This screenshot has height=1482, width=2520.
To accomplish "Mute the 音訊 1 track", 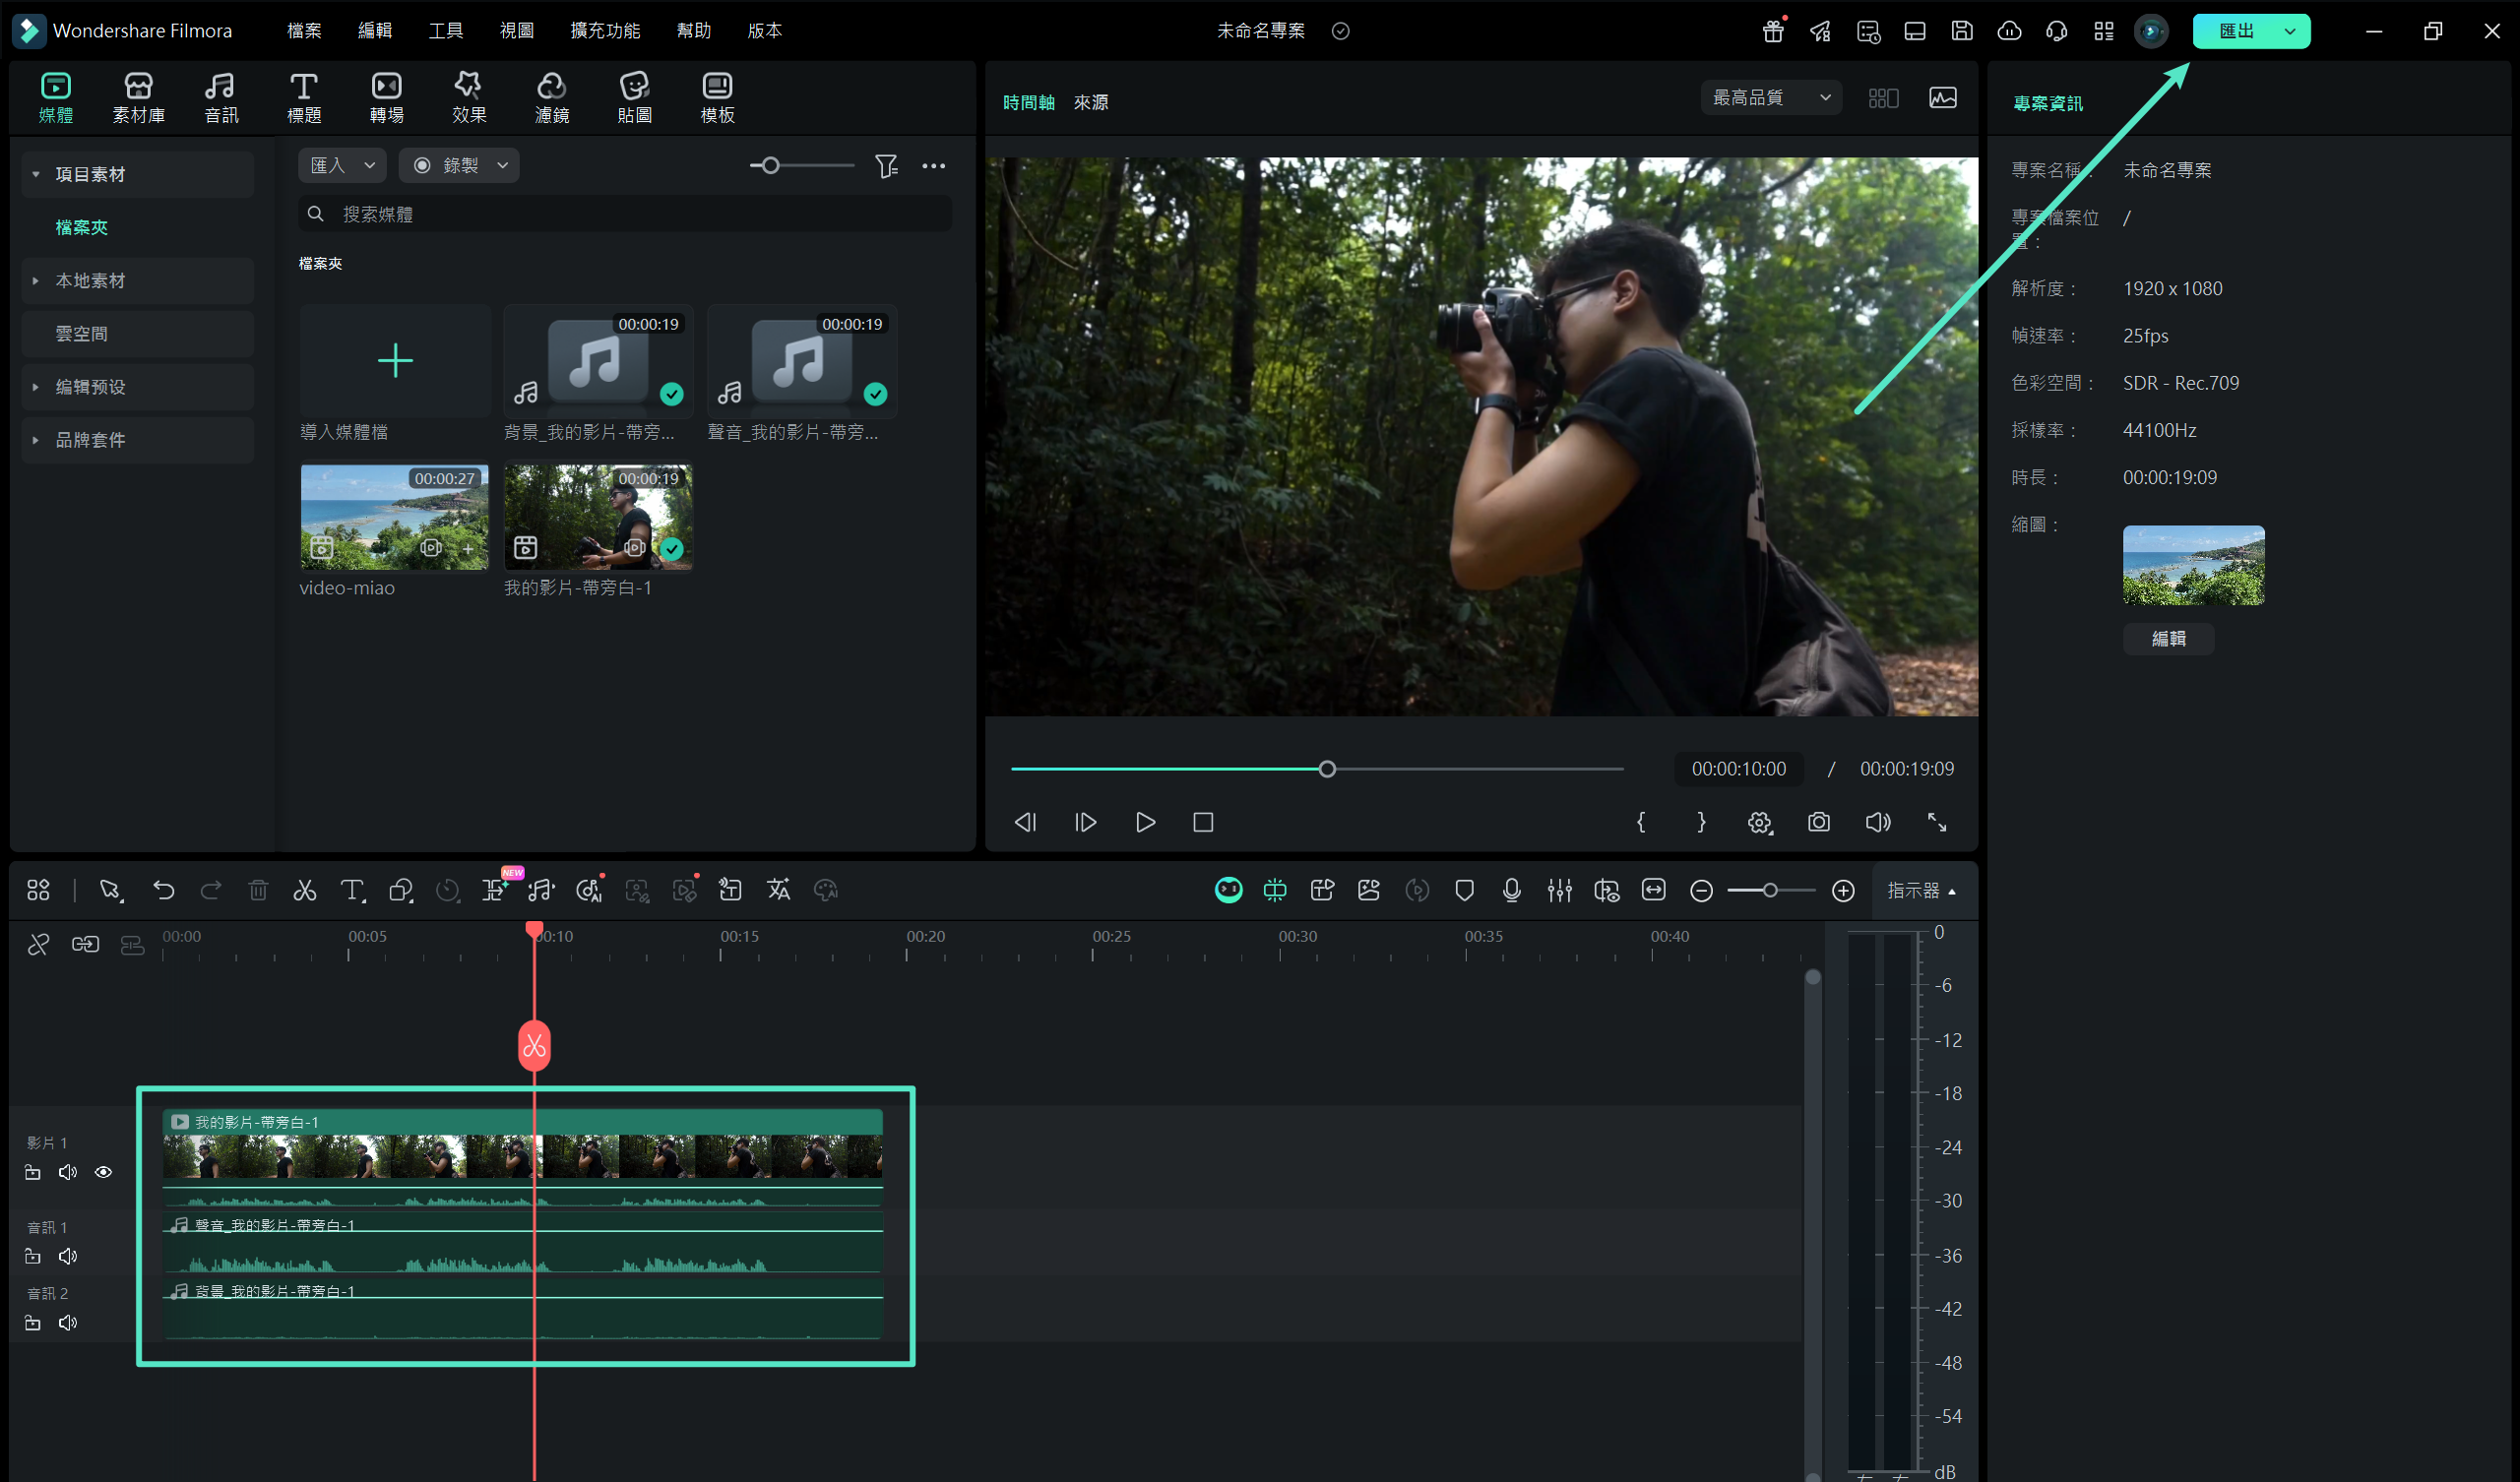I will pos(68,1256).
